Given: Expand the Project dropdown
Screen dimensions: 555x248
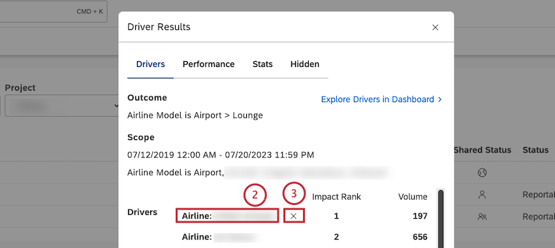Looking at the screenshot, I should [x=62, y=105].
